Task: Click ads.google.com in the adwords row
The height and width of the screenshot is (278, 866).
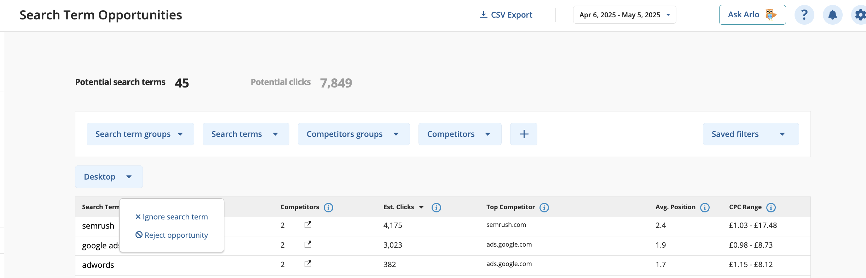Action: [x=509, y=264]
